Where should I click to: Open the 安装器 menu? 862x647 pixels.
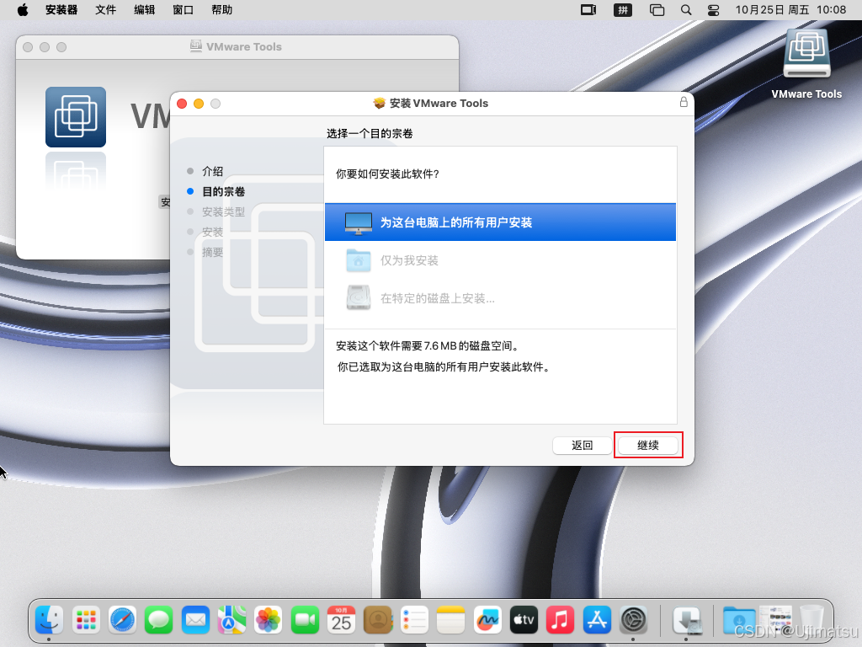[x=61, y=10]
